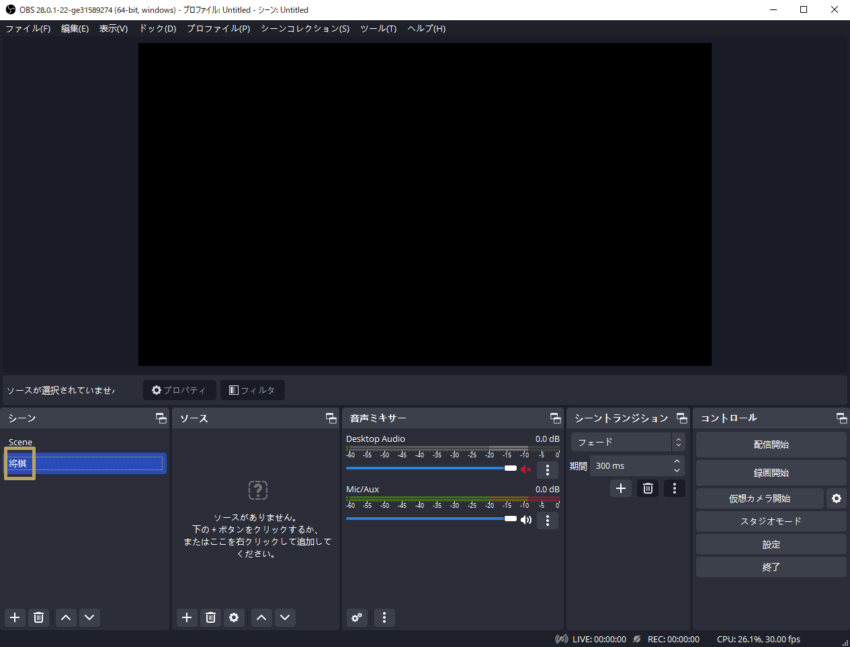This screenshot has height=647, width=850.
Task: Open advanced audio properties gears icon
Action: tap(357, 617)
